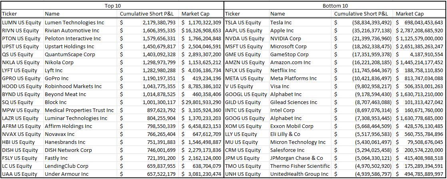Select the JPMorgan Chase & Co cell
This screenshot has width=447, height=179.
click(x=296, y=158)
